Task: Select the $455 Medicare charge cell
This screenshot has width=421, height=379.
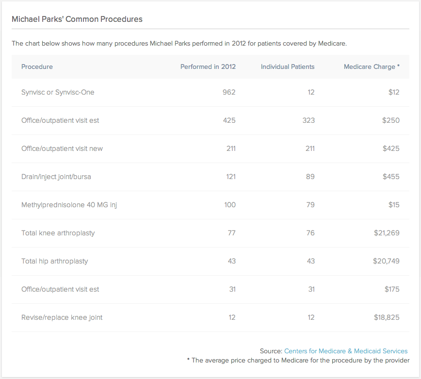Action: 390,177
